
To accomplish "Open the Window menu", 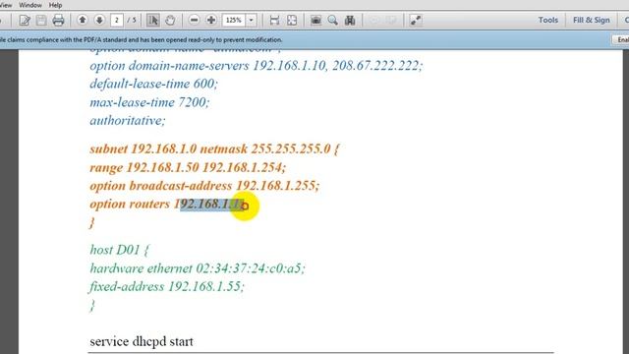I will (x=30, y=5).
